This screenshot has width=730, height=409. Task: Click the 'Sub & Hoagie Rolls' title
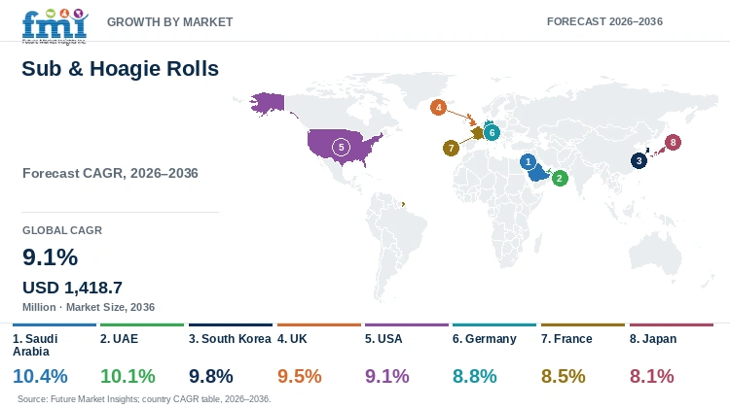click(120, 69)
